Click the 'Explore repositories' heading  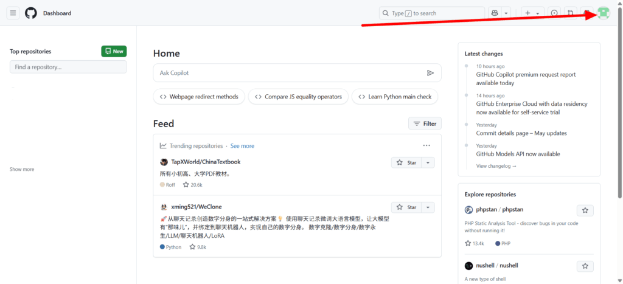pyautogui.click(x=490, y=194)
